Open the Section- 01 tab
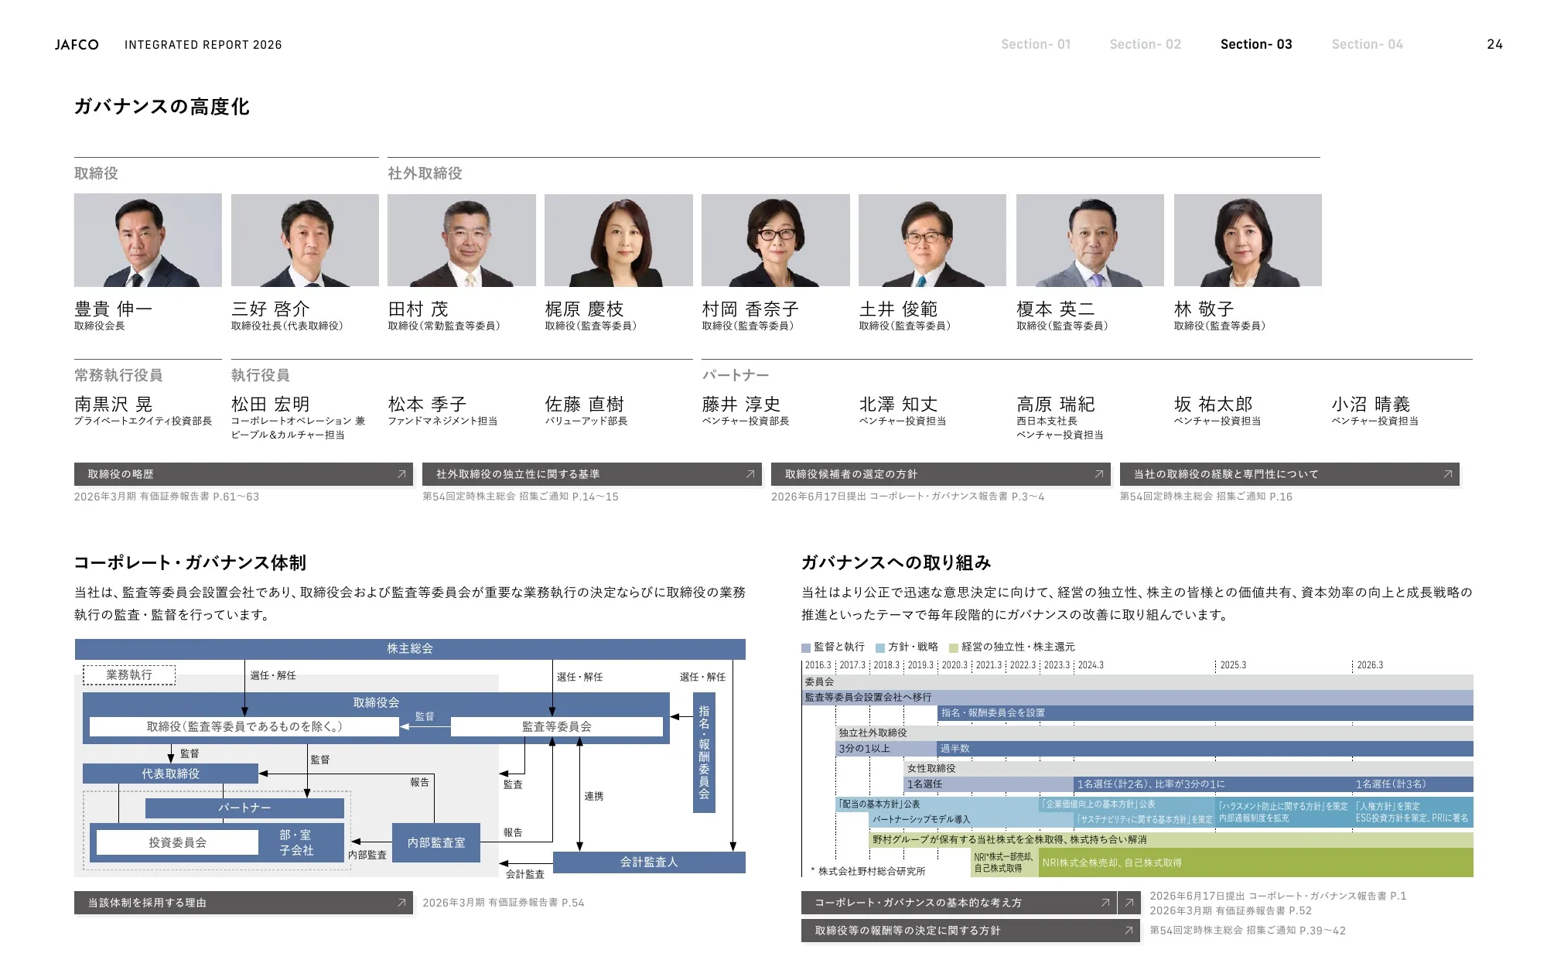Image resolution: width=1547 pixels, height=970 pixels. [x=1036, y=44]
